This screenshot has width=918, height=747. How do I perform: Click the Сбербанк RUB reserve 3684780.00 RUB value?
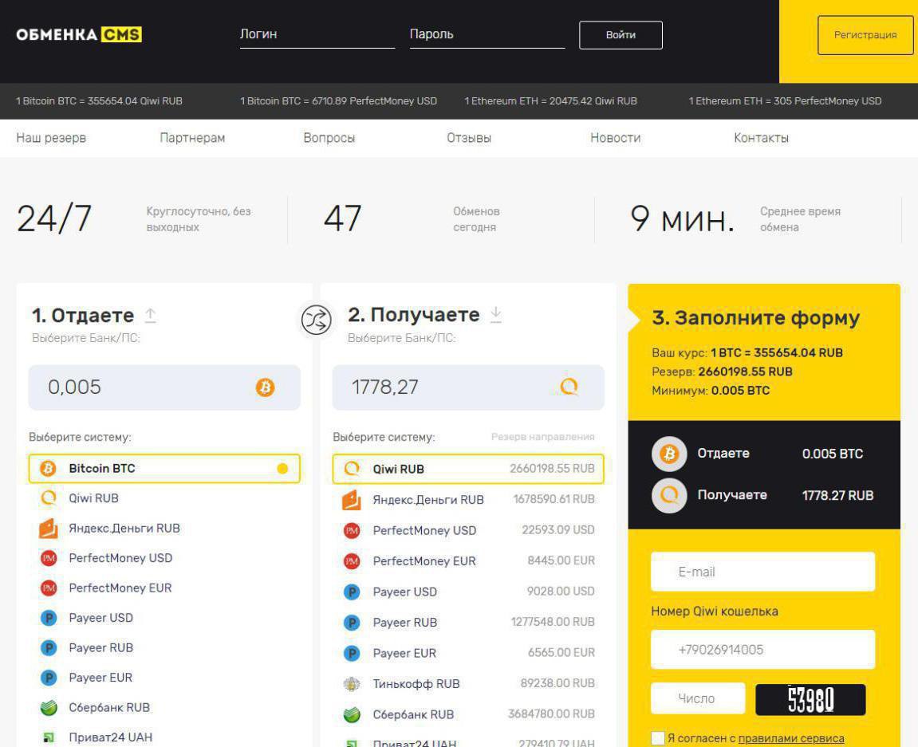coord(551,714)
